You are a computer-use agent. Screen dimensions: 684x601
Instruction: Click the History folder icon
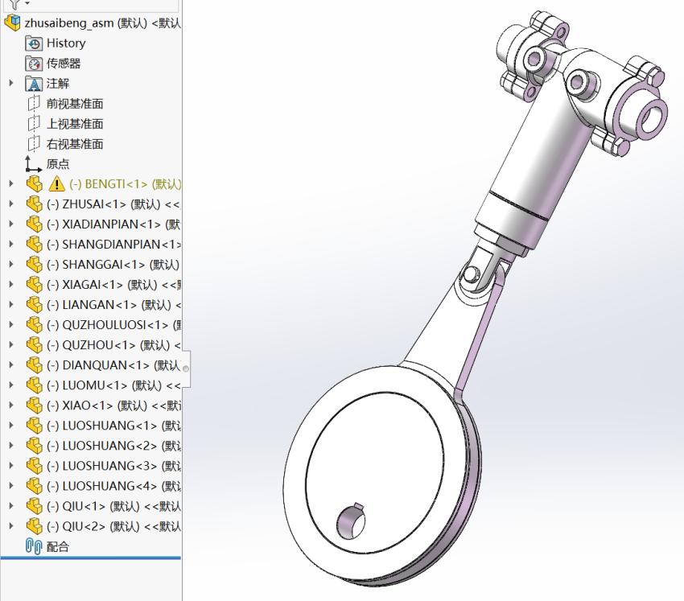coord(34,43)
